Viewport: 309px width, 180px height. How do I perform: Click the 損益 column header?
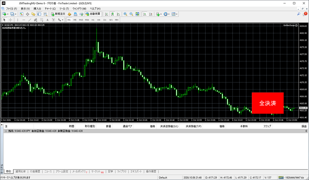coord(304,126)
